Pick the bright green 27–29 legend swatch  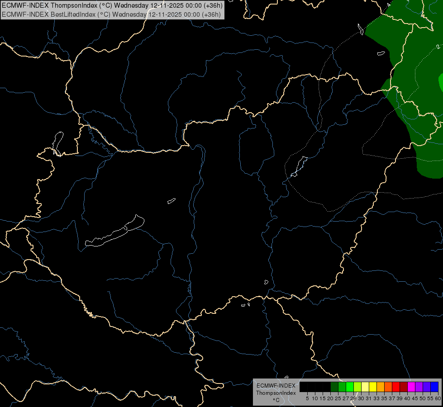(350, 387)
